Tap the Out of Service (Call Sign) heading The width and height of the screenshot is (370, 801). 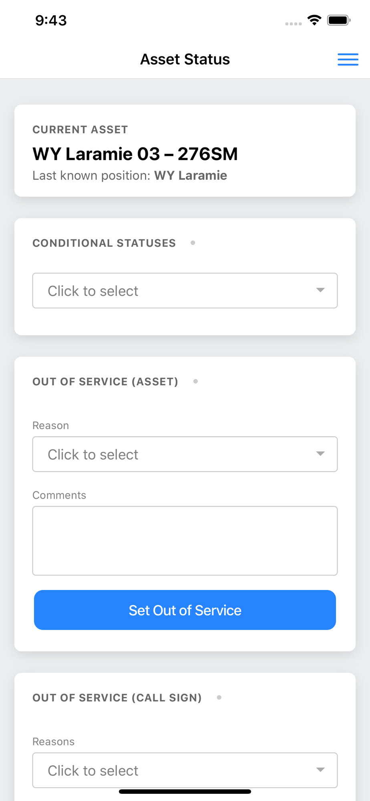pos(117,698)
